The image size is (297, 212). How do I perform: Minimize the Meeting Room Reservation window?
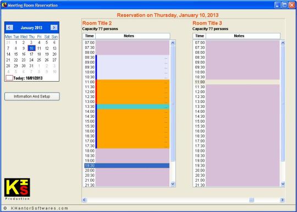click(x=278, y=5)
